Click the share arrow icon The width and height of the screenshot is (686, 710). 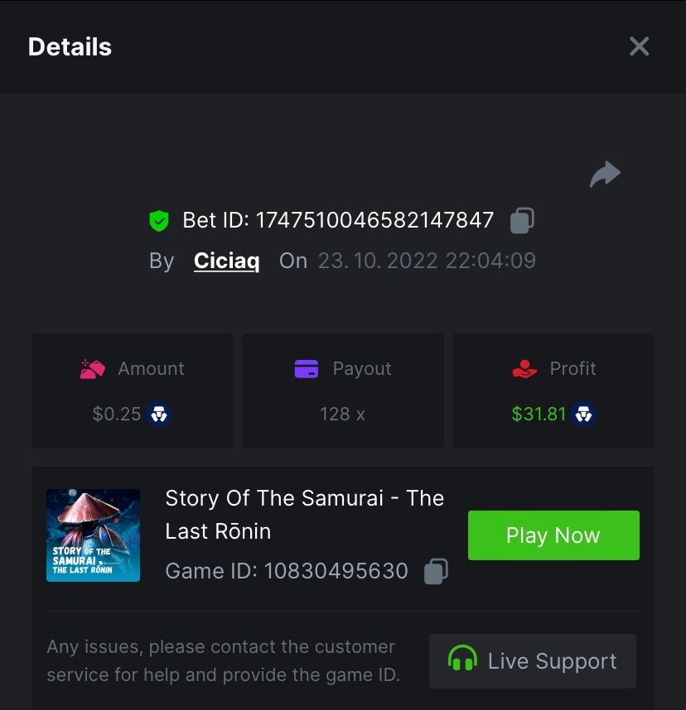click(606, 174)
